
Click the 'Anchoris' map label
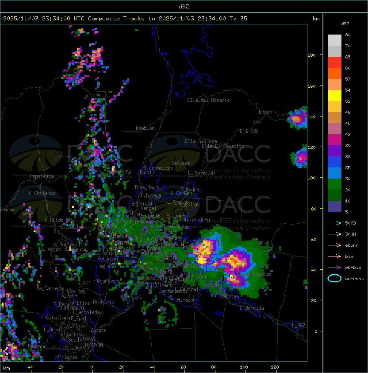[x=103, y=302]
